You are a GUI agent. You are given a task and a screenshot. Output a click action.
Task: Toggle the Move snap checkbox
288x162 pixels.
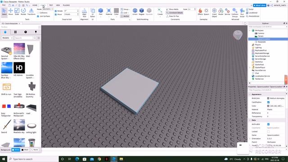[56, 14]
